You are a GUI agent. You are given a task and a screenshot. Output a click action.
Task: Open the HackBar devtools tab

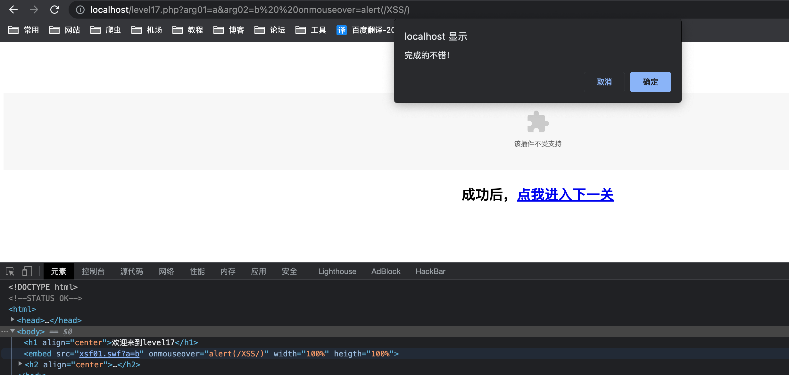(430, 271)
